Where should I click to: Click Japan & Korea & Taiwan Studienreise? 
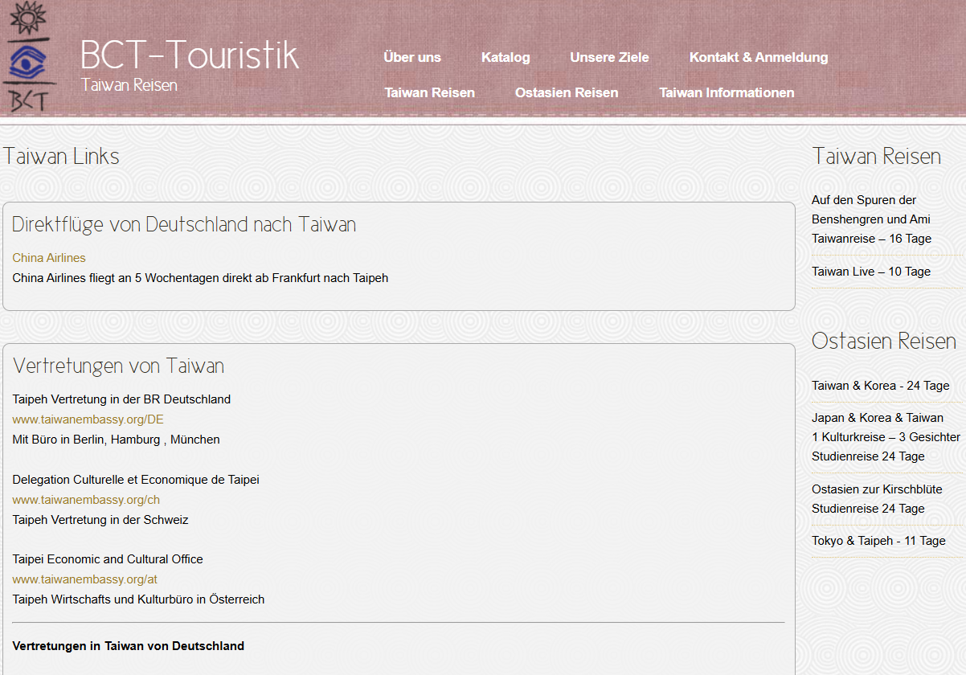(x=878, y=437)
